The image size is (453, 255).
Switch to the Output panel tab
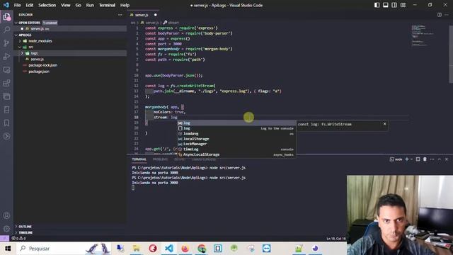click(x=180, y=159)
